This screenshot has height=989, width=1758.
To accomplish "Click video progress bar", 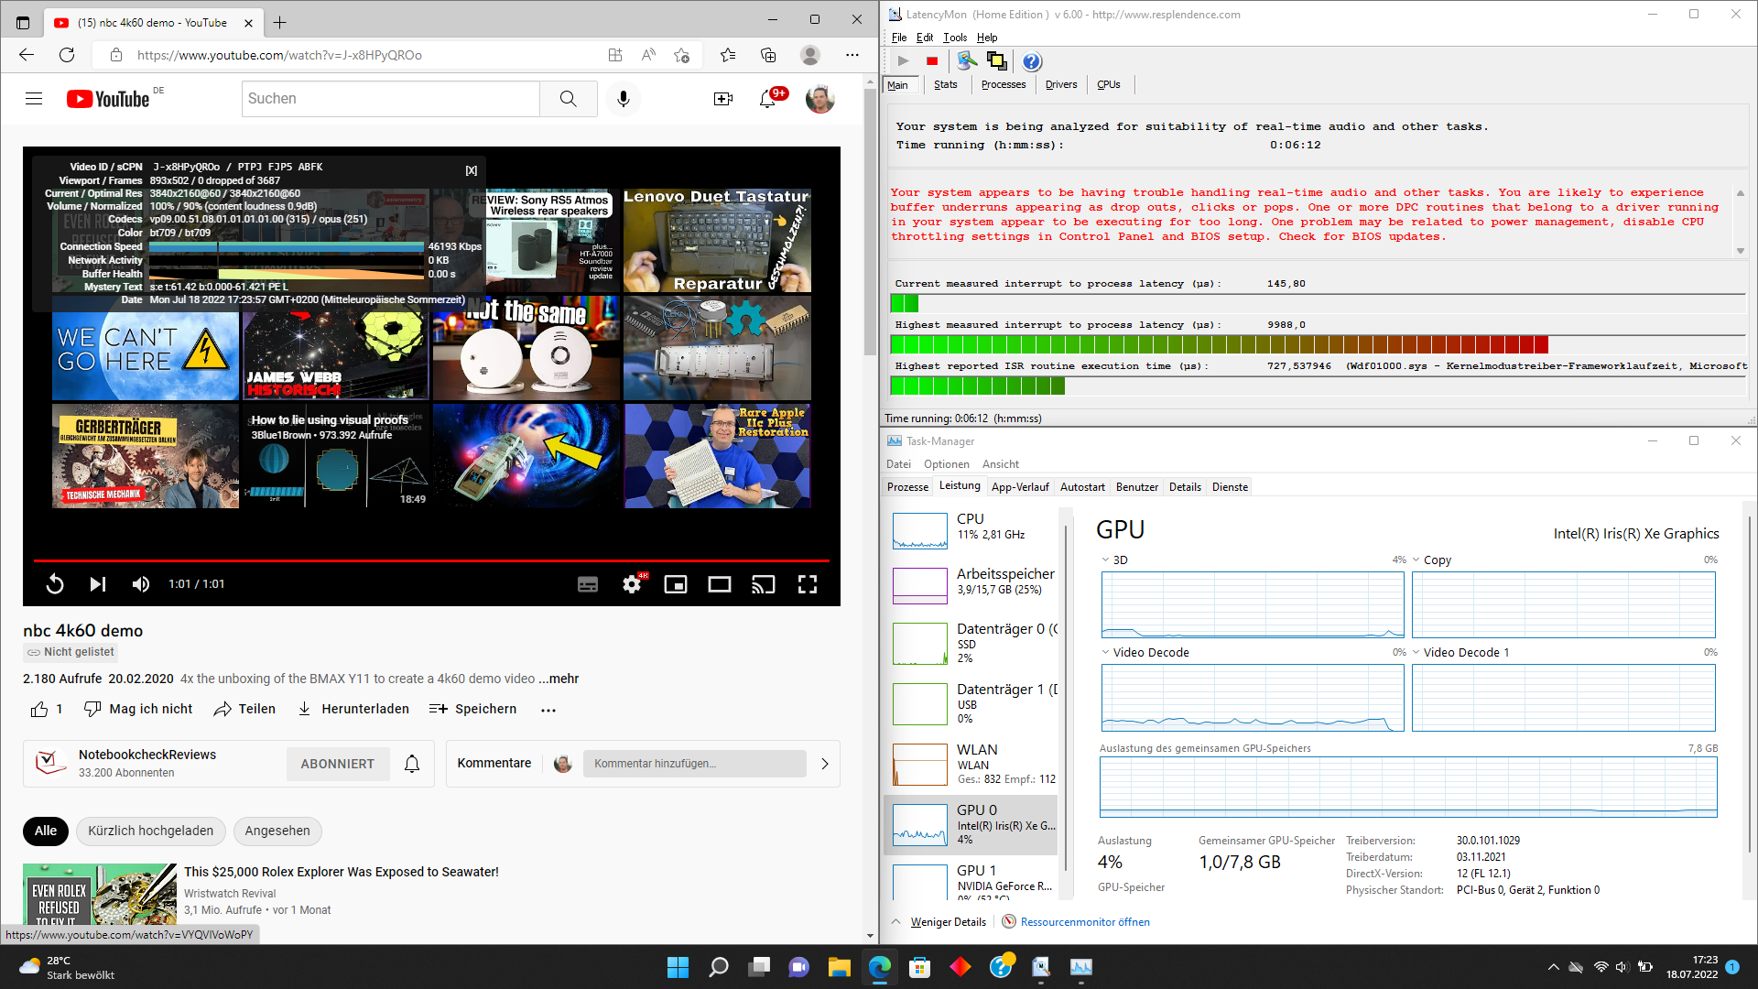I will [x=431, y=560].
